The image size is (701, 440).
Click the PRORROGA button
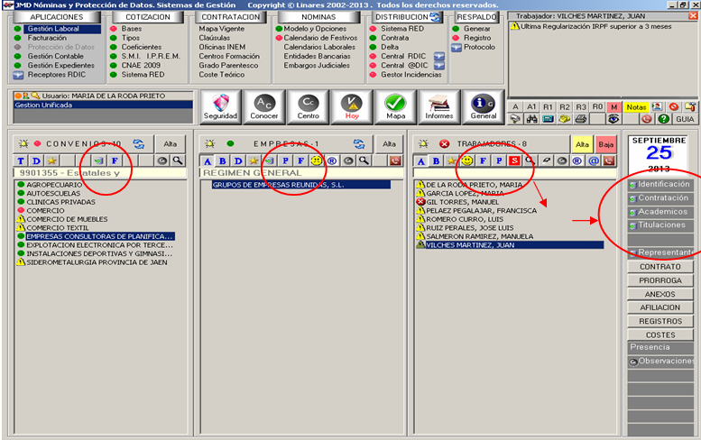[x=660, y=280]
